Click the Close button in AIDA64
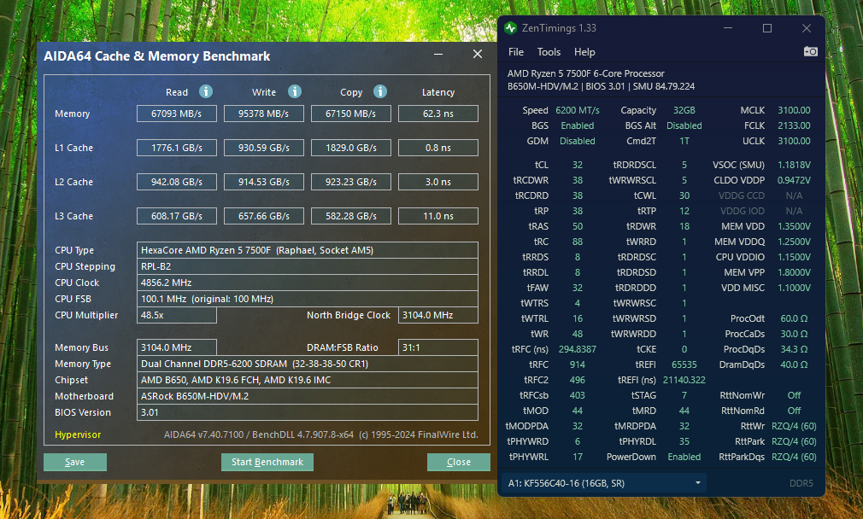Image resolution: width=863 pixels, height=519 pixels. point(459,462)
